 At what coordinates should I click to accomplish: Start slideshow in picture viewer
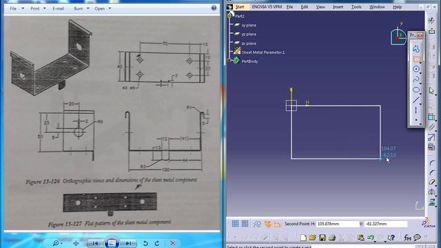pyautogui.click(x=112, y=242)
